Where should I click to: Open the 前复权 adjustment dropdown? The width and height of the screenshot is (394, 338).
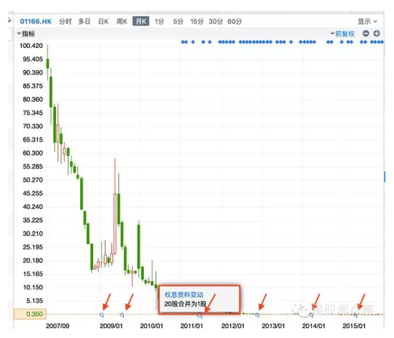click(x=342, y=34)
